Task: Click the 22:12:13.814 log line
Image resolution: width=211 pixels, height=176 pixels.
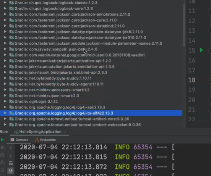Action: pos(97,147)
